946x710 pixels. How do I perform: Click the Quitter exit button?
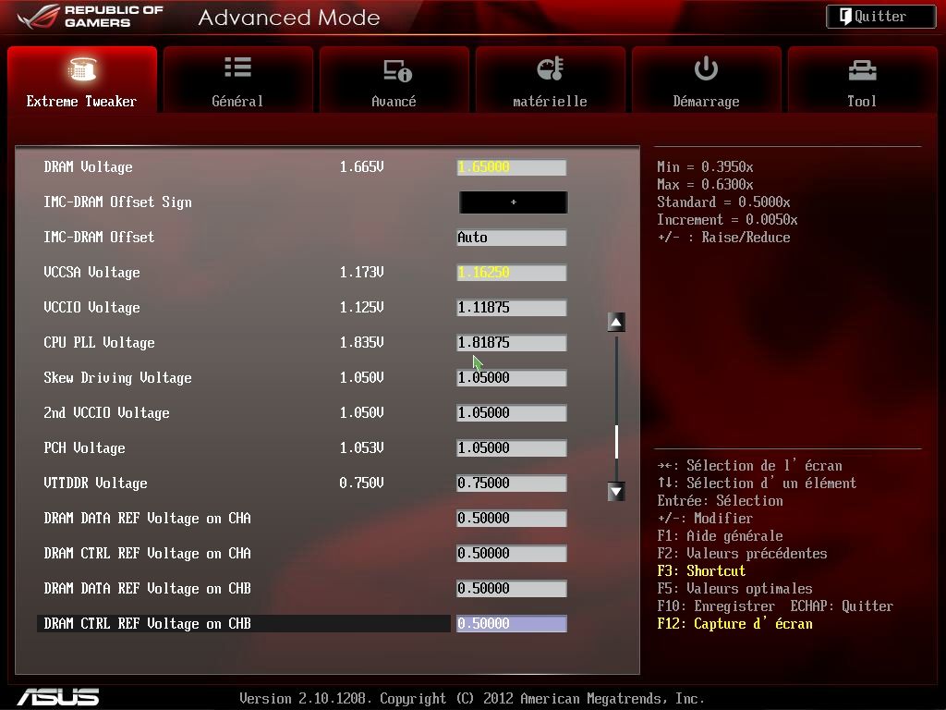pyautogui.click(x=880, y=17)
